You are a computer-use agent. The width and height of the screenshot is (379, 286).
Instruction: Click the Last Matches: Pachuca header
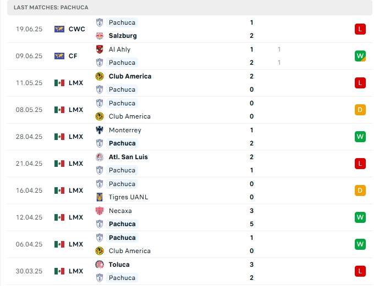51,7
